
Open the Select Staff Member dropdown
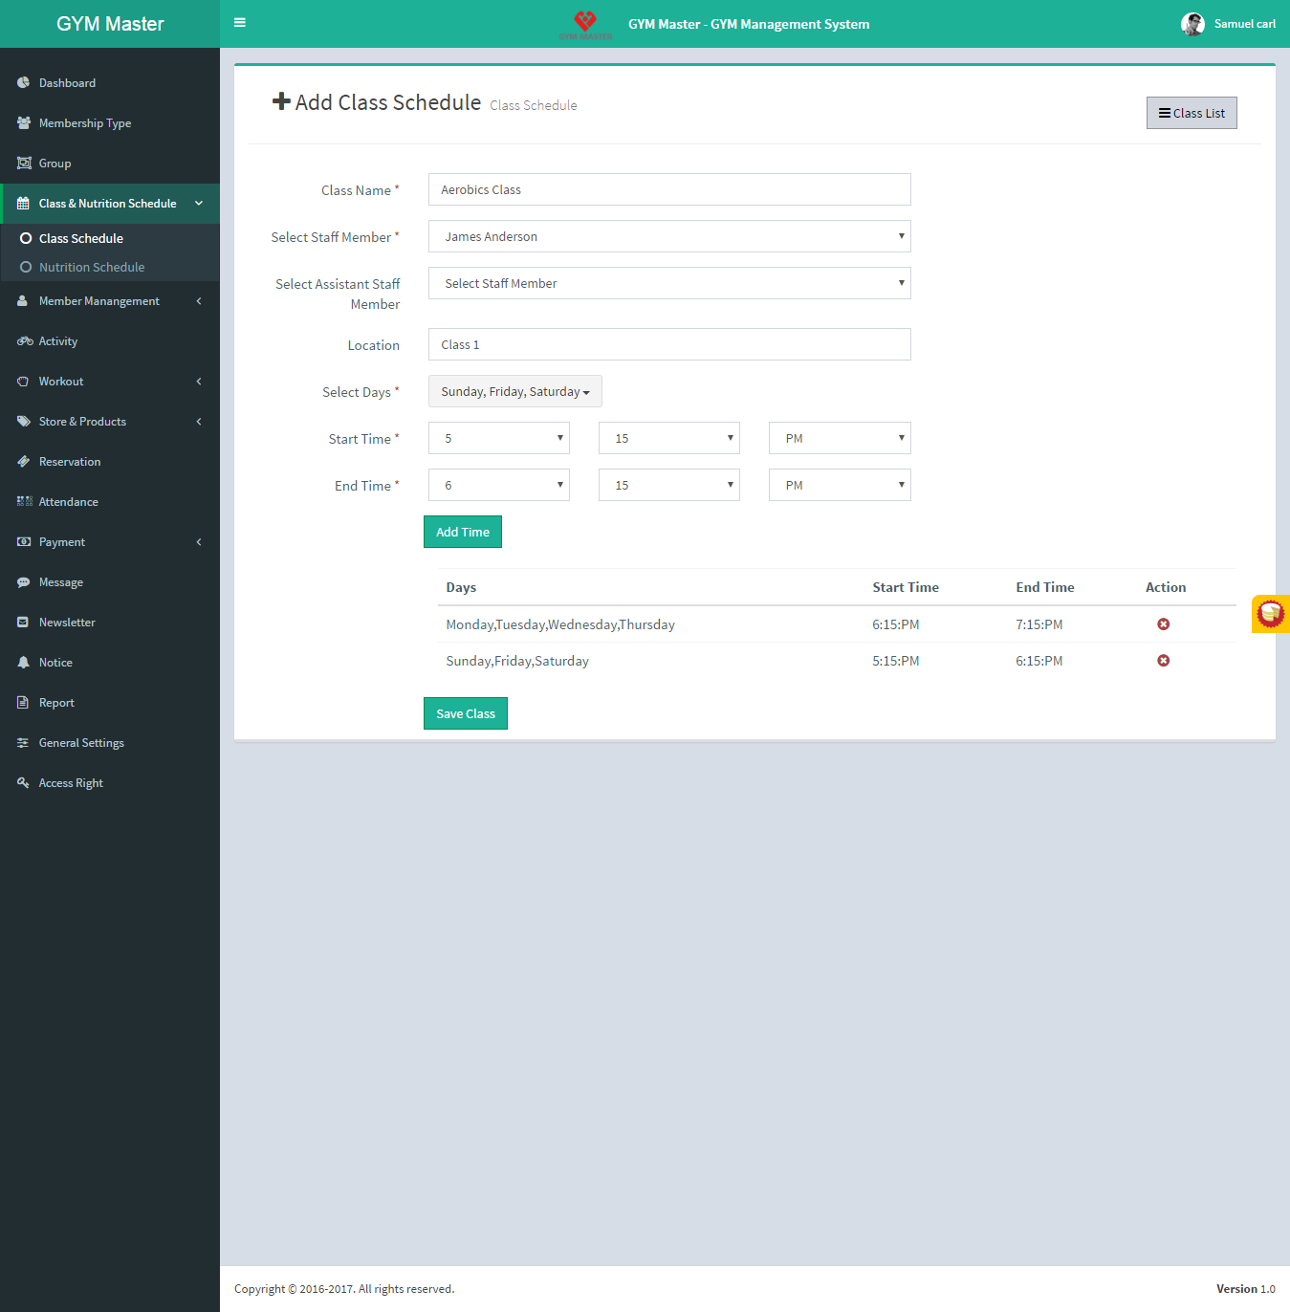point(669,236)
